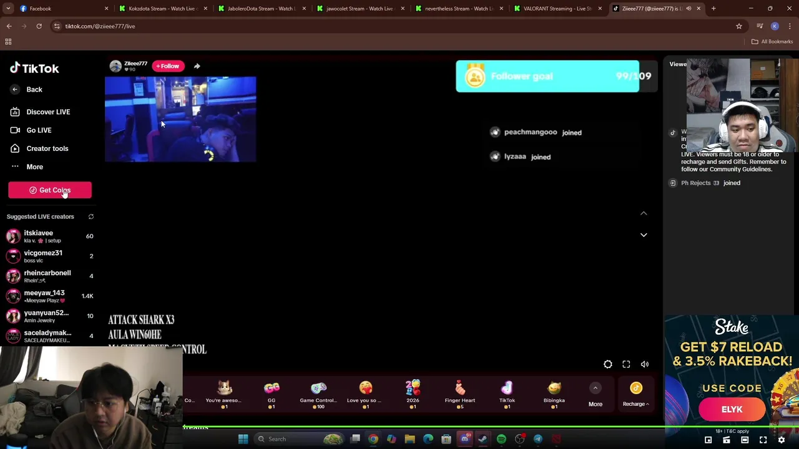Image resolution: width=799 pixels, height=449 pixels.
Task: Click the live video preview thumbnail
Action: point(180,119)
